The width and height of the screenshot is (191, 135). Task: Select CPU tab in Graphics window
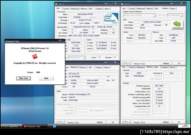click(x=124, y=9)
